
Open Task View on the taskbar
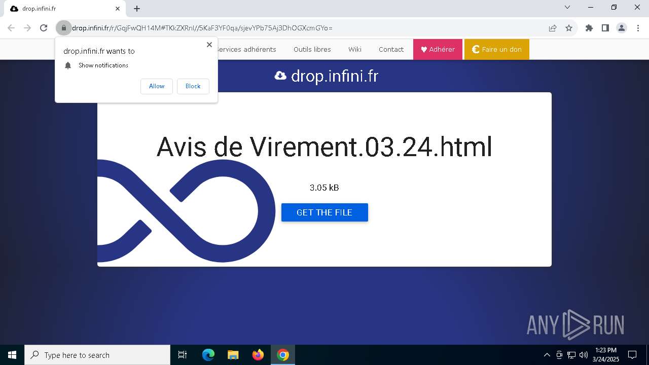(x=183, y=355)
